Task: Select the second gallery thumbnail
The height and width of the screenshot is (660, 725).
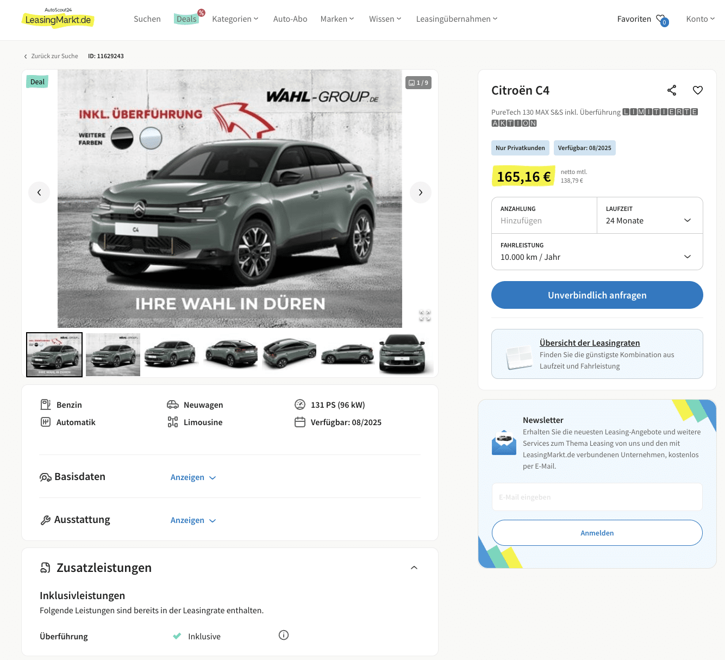Action: [113, 354]
